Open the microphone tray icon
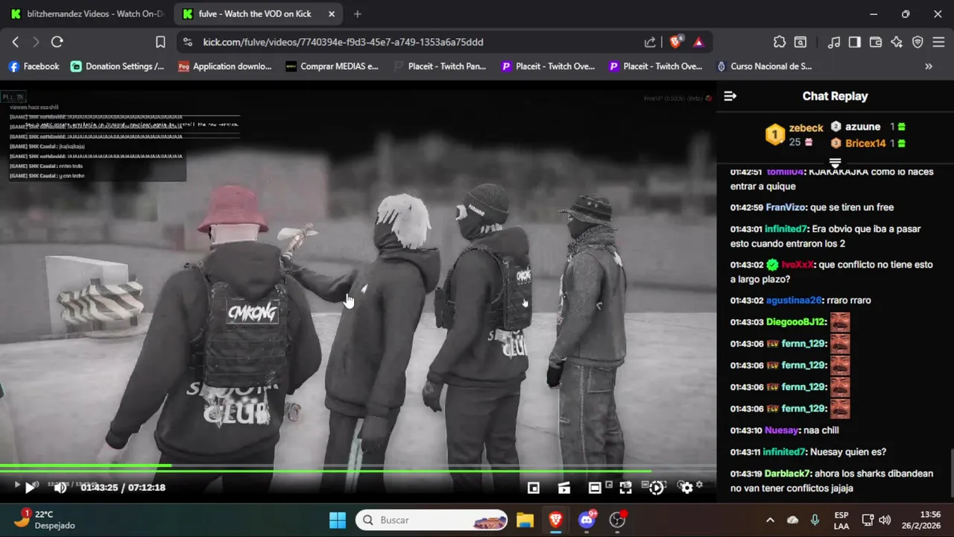The image size is (954, 537). pyautogui.click(x=815, y=520)
